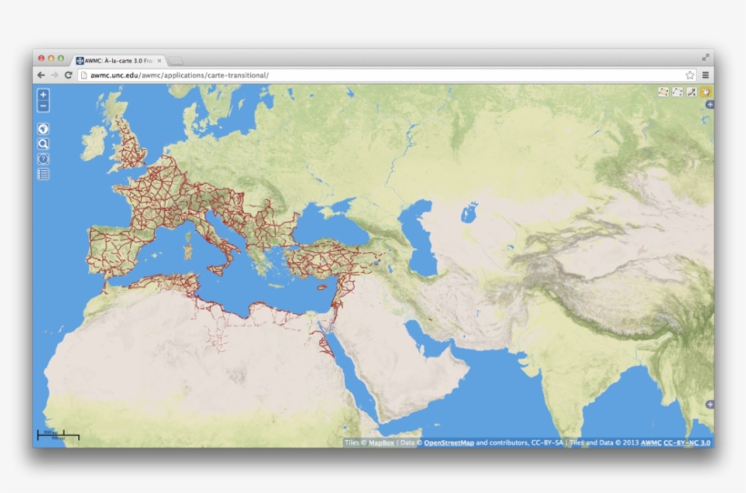
Task: Click the AWMC CC-BY-NC 3.0 link
Action: pos(676,443)
